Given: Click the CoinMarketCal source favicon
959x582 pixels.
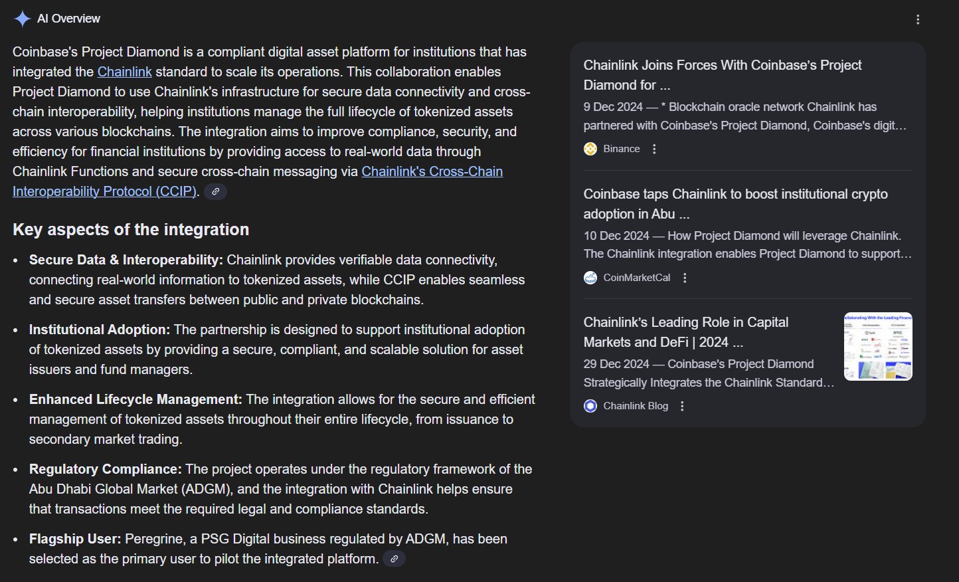Looking at the screenshot, I should click(x=590, y=278).
